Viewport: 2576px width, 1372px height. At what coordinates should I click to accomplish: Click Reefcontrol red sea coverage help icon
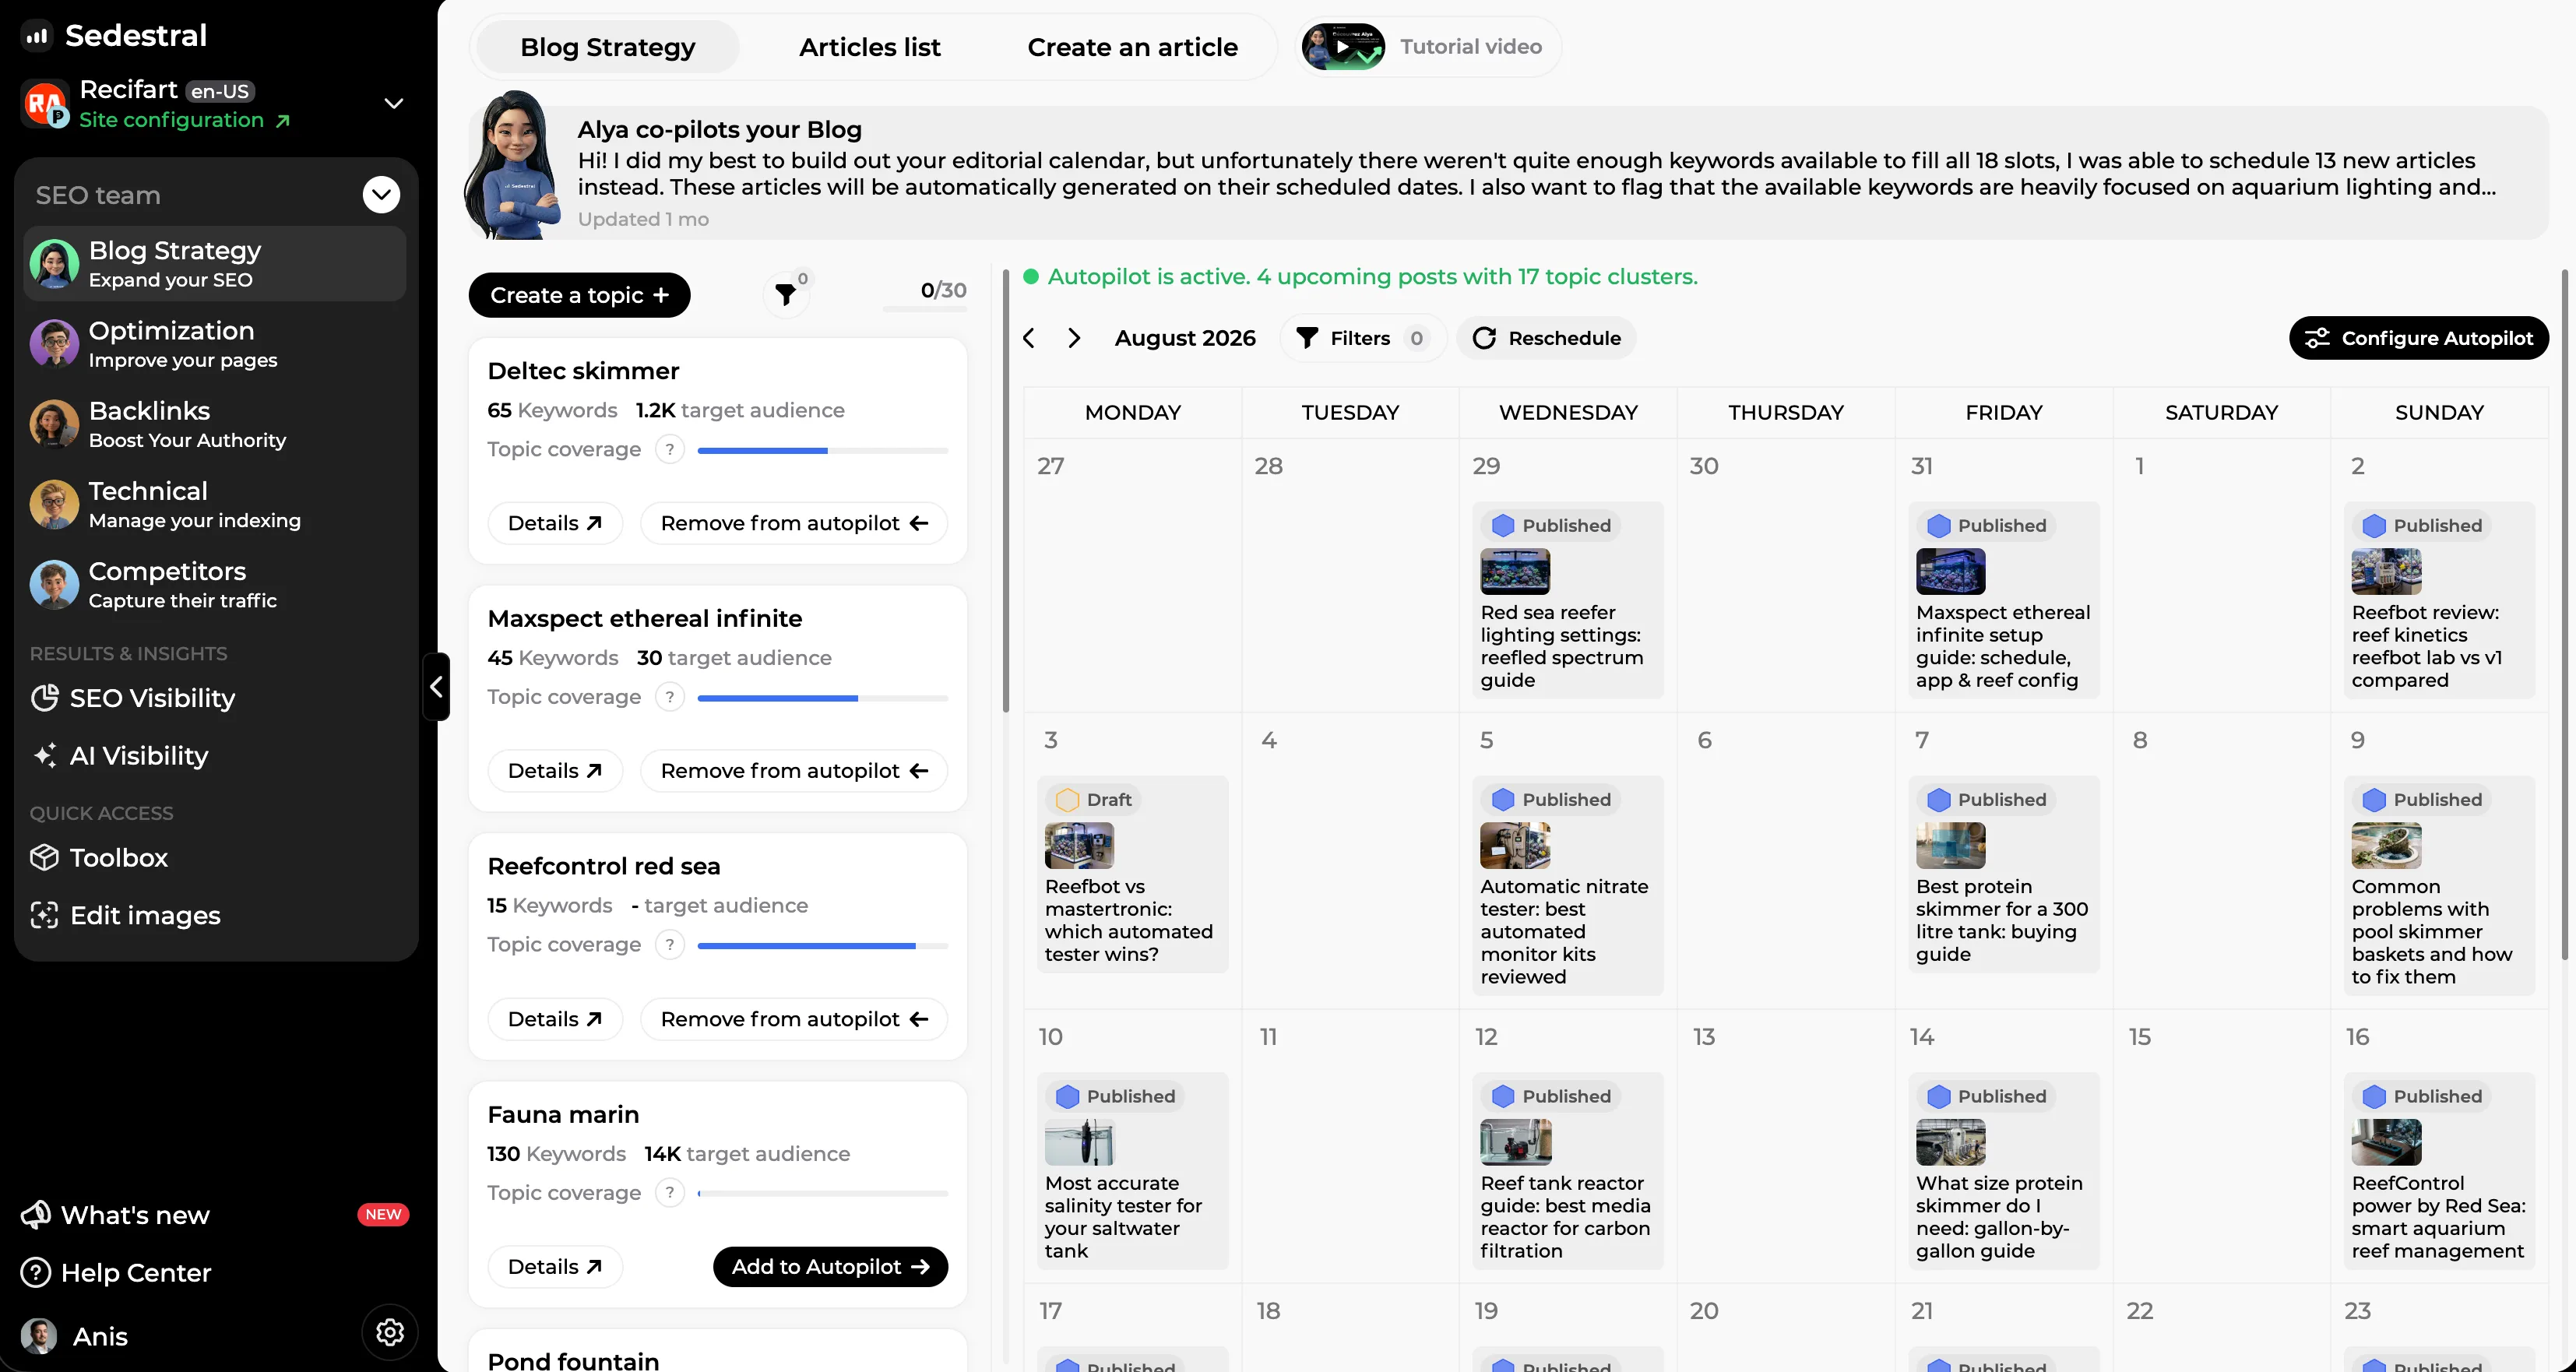pyautogui.click(x=670, y=945)
